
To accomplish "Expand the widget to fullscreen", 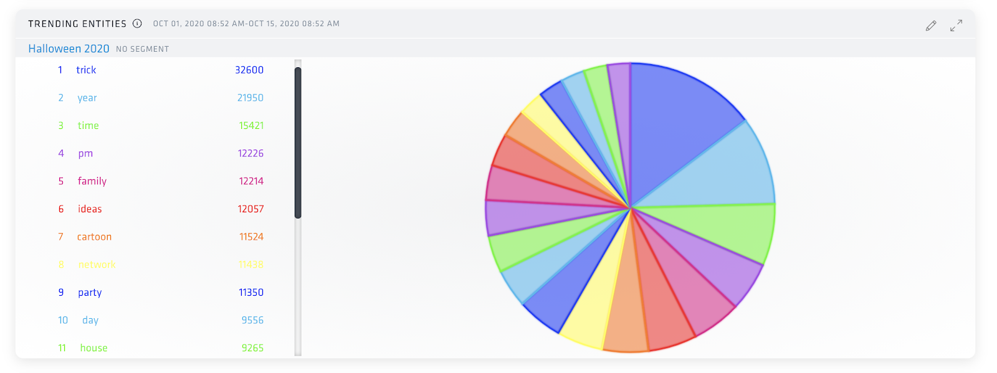I will pyautogui.click(x=956, y=26).
